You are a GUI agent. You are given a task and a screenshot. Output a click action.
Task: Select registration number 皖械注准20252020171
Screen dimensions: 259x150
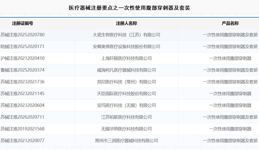22,46
